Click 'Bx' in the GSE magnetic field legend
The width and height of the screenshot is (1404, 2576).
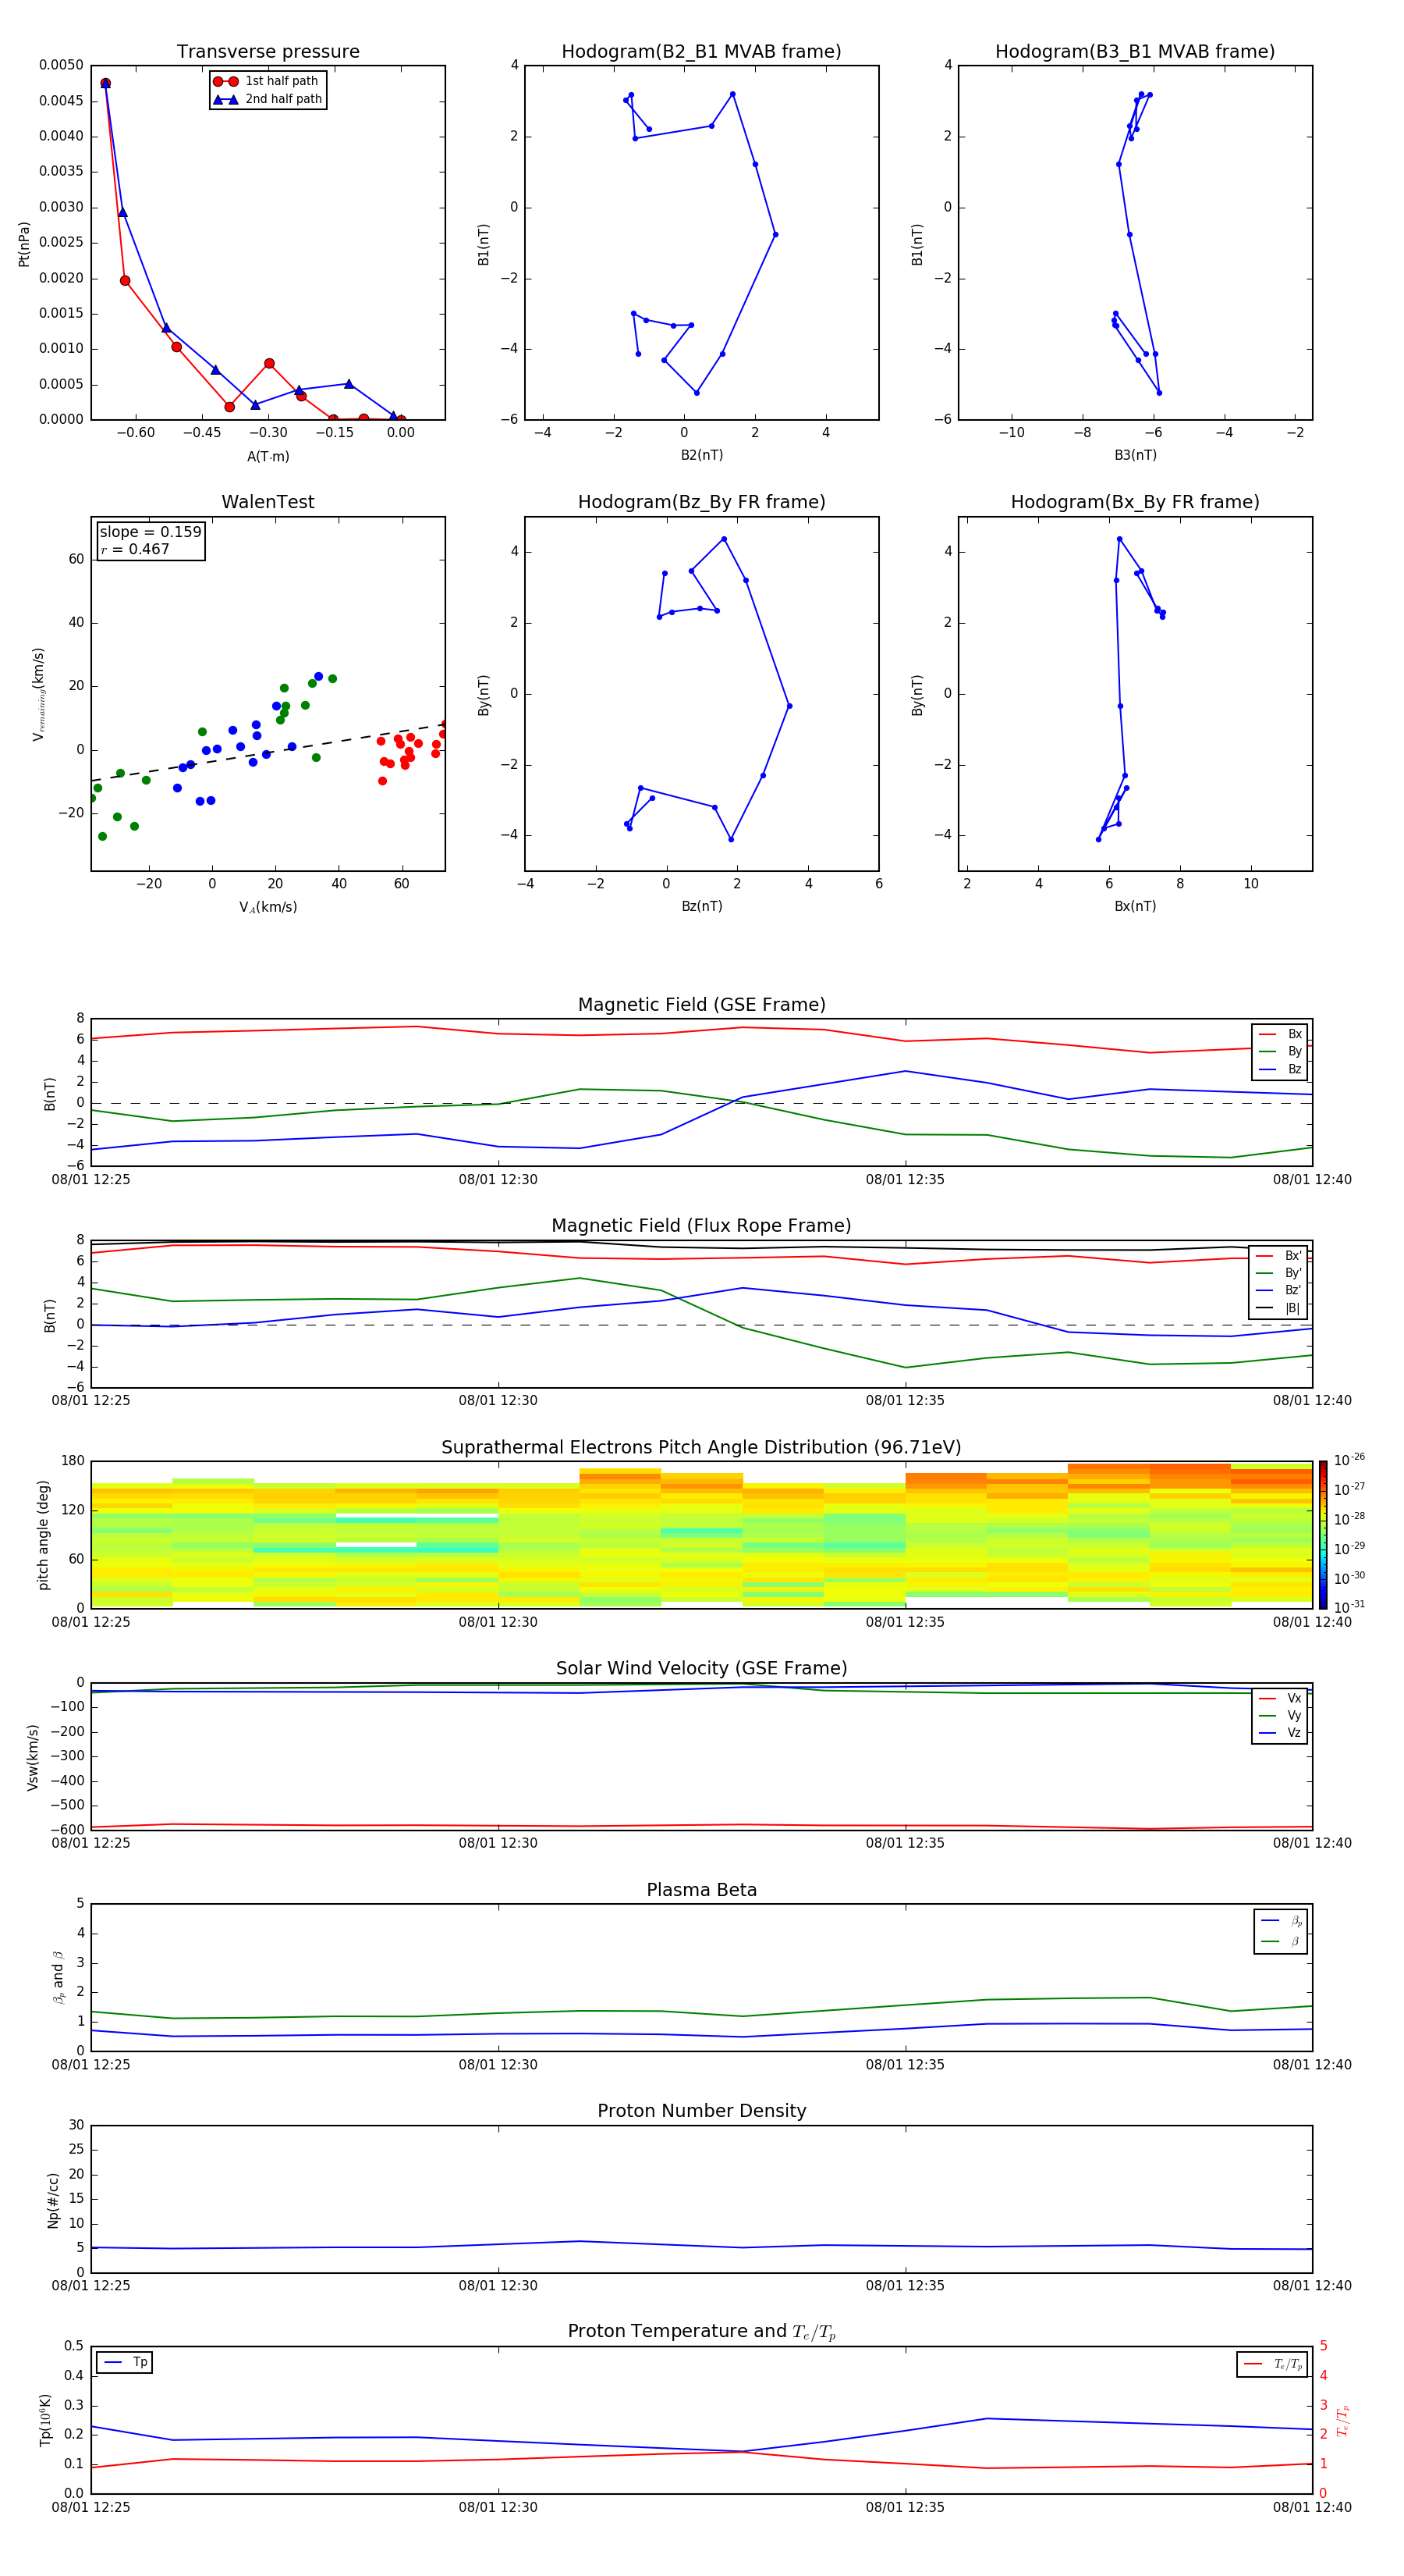point(1294,1034)
